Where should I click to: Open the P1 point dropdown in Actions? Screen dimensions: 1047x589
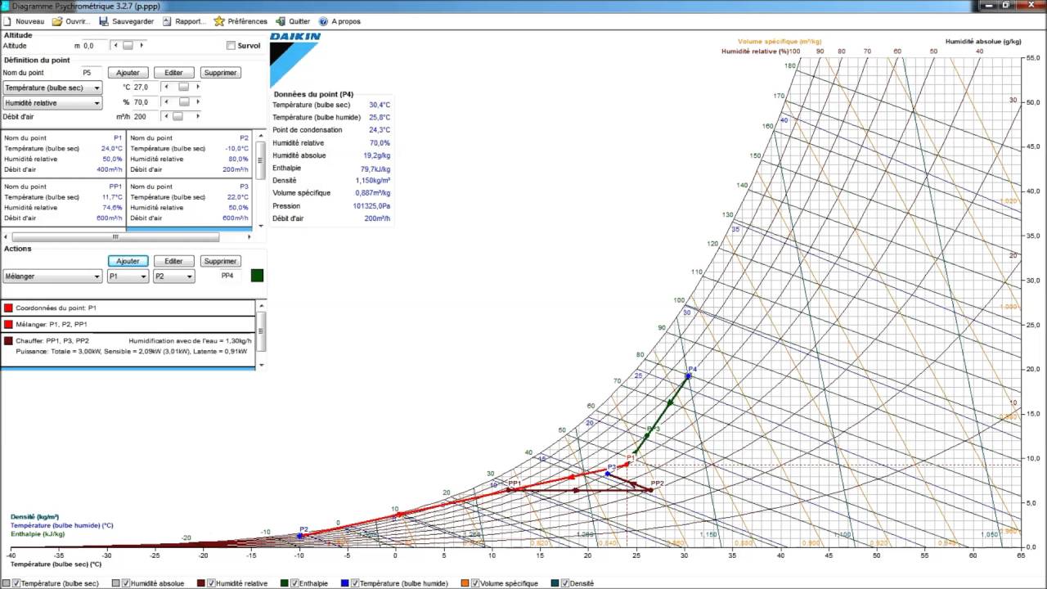[128, 277]
